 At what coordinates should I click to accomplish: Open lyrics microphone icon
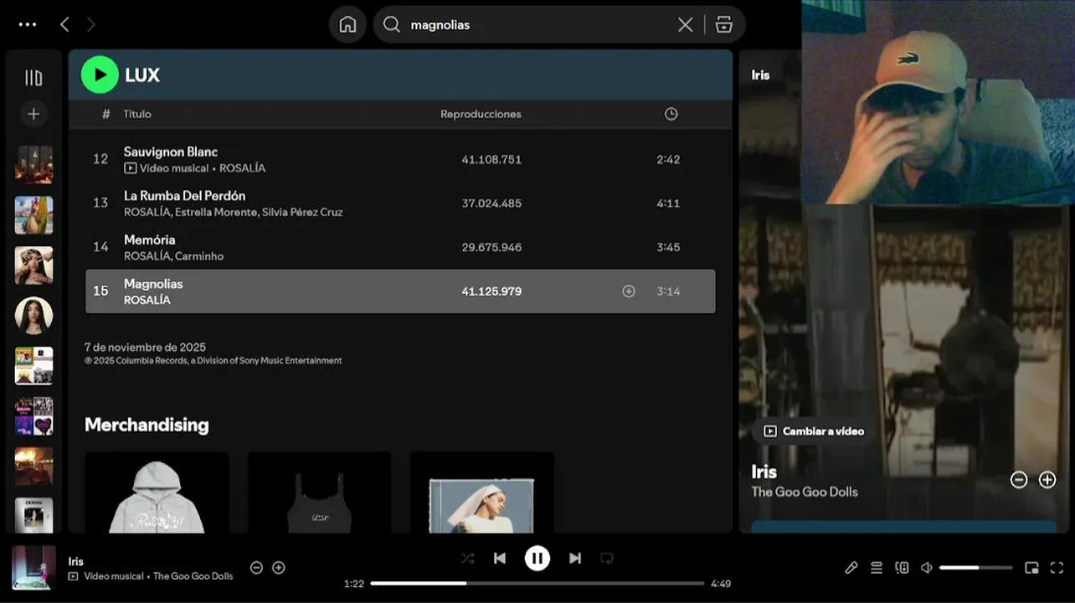(851, 568)
